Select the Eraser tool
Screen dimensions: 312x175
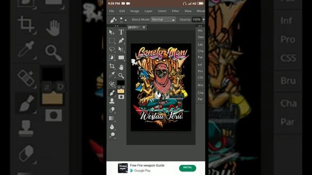click(x=112, y=110)
